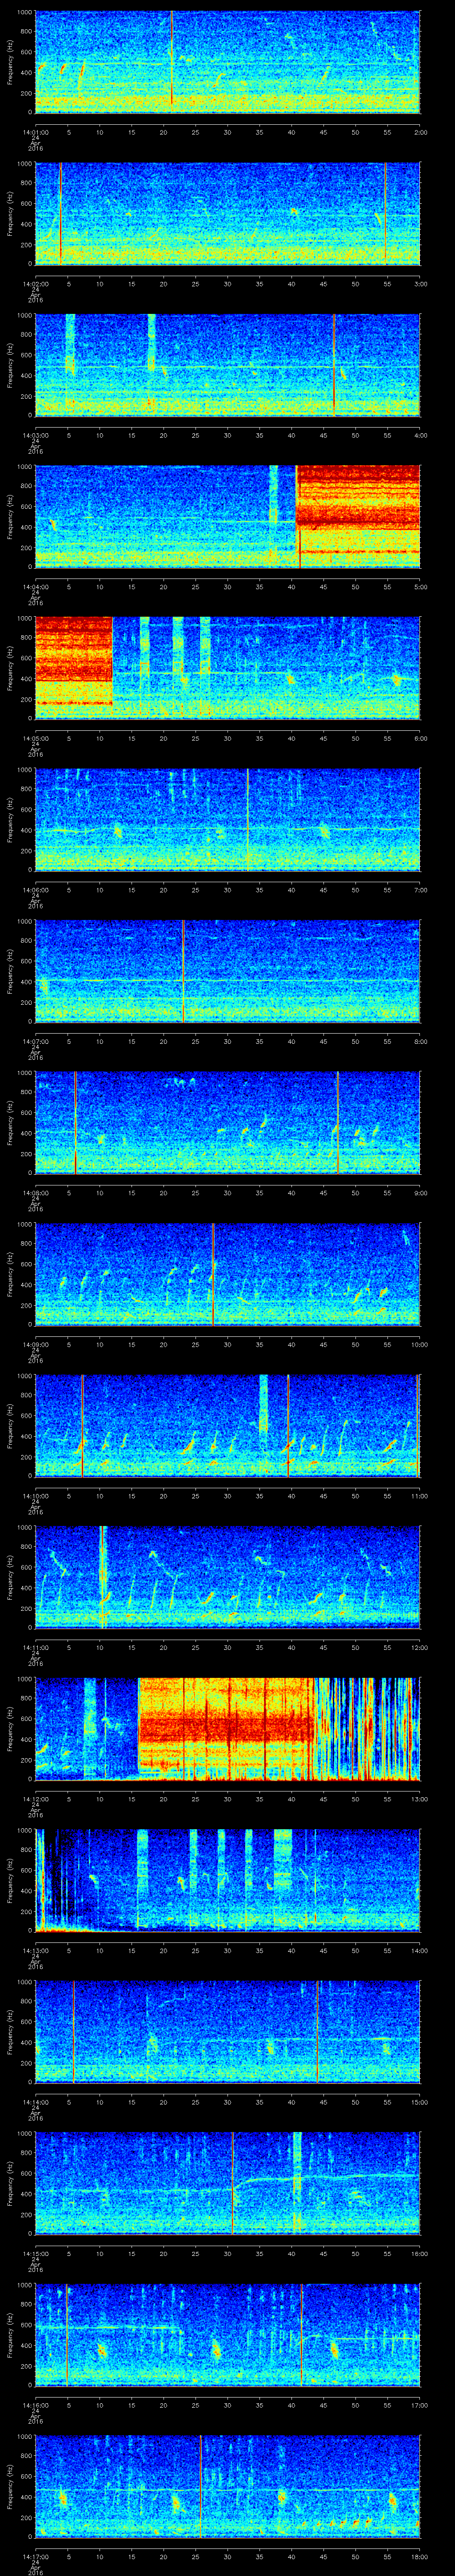Click the spectrogram panel starting at 14:01:00
This screenshot has height=2576, width=455.
228,62
